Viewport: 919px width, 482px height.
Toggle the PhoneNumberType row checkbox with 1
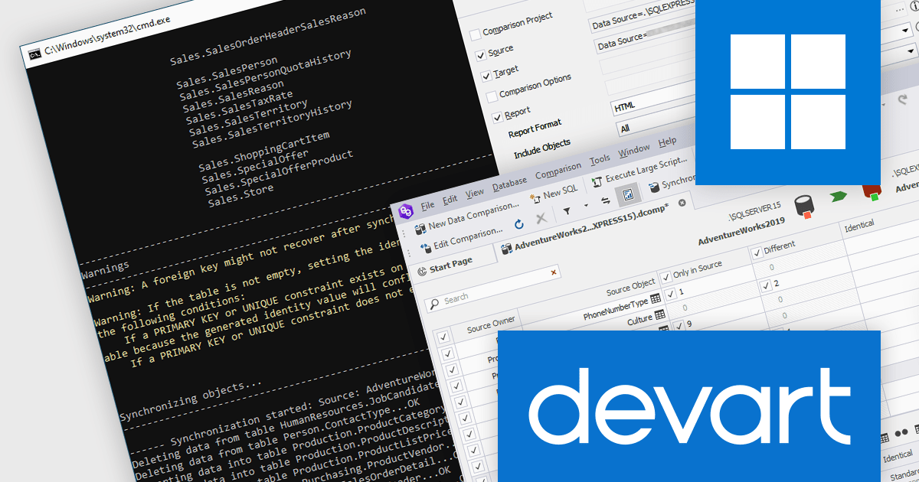point(672,293)
